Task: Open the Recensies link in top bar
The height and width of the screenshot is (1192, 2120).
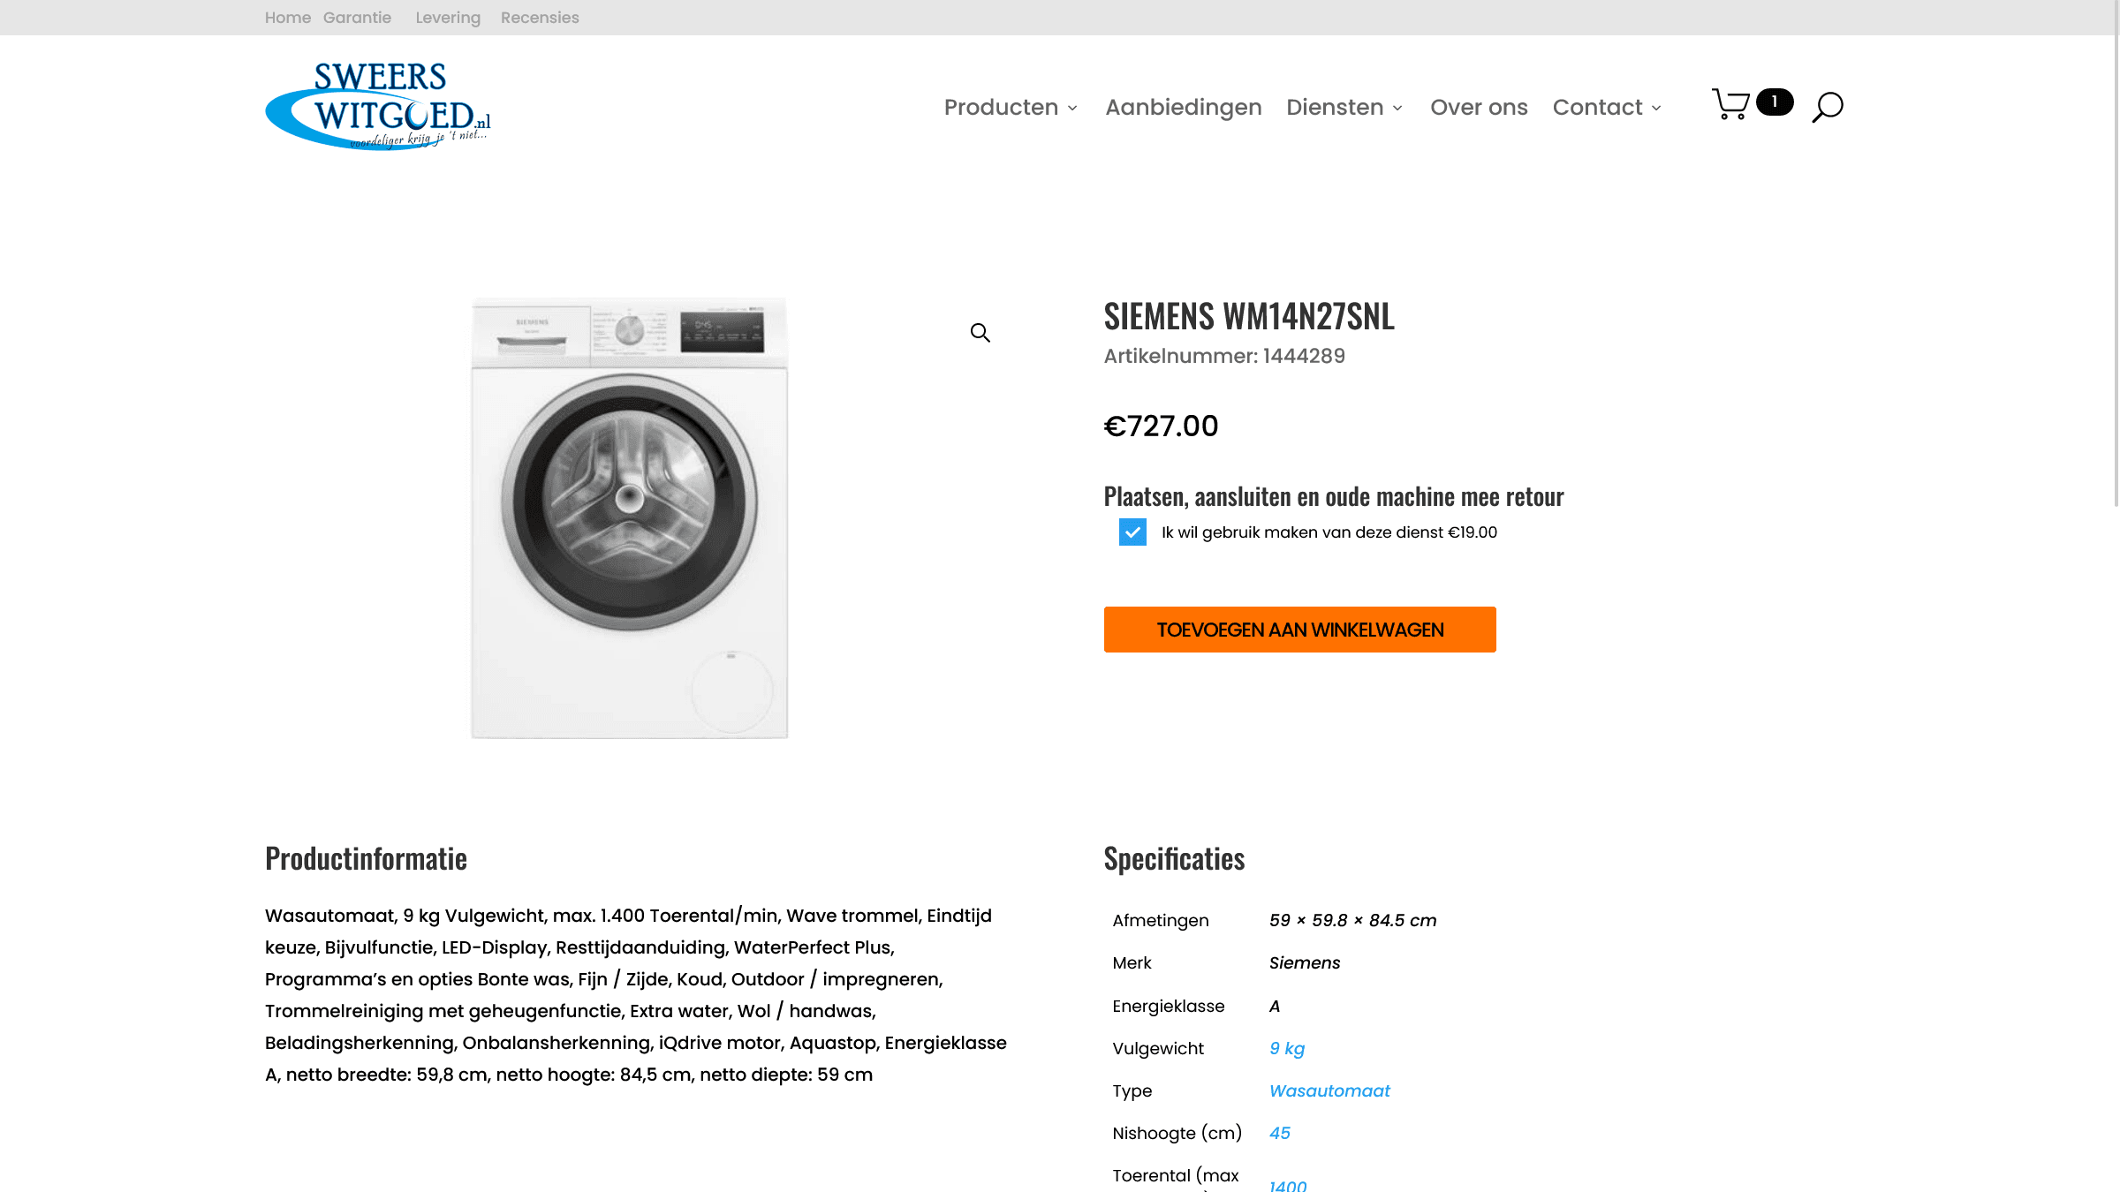Action: coord(540,18)
